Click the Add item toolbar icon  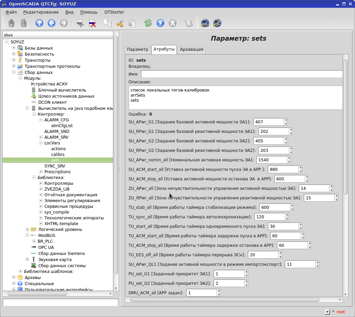point(80,23)
